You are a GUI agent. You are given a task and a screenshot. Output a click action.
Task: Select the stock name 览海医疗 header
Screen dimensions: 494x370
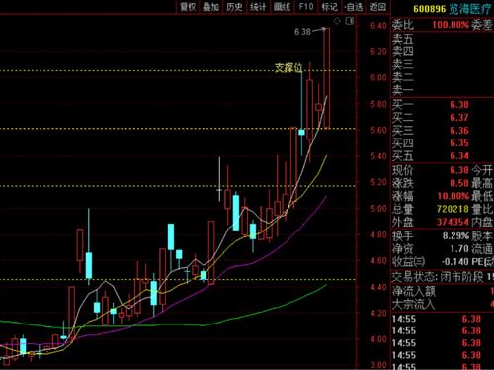[x=471, y=9]
